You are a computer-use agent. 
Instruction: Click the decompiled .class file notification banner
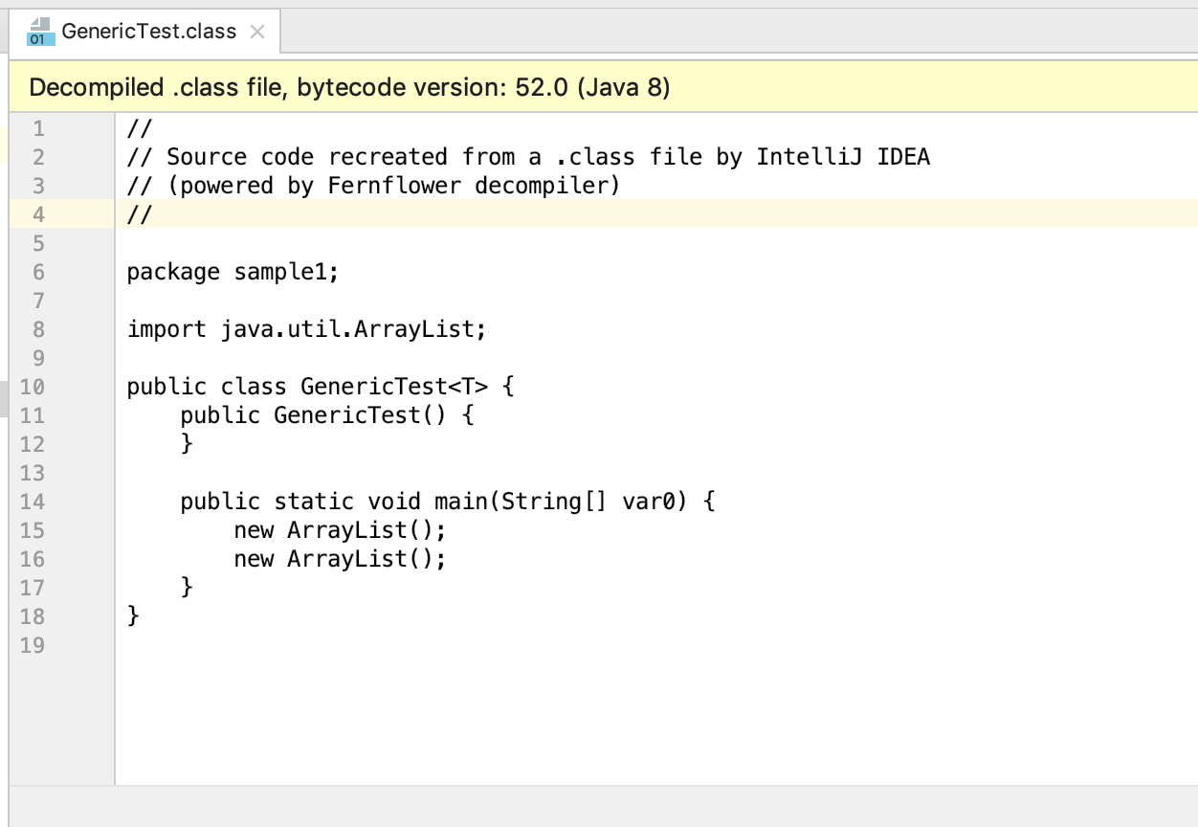click(x=604, y=88)
